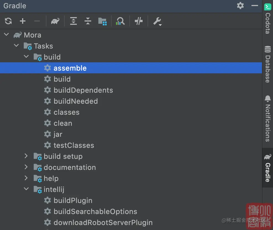The image size is (273, 230).
Task: Open group modules folder icon
Action: [102, 21]
